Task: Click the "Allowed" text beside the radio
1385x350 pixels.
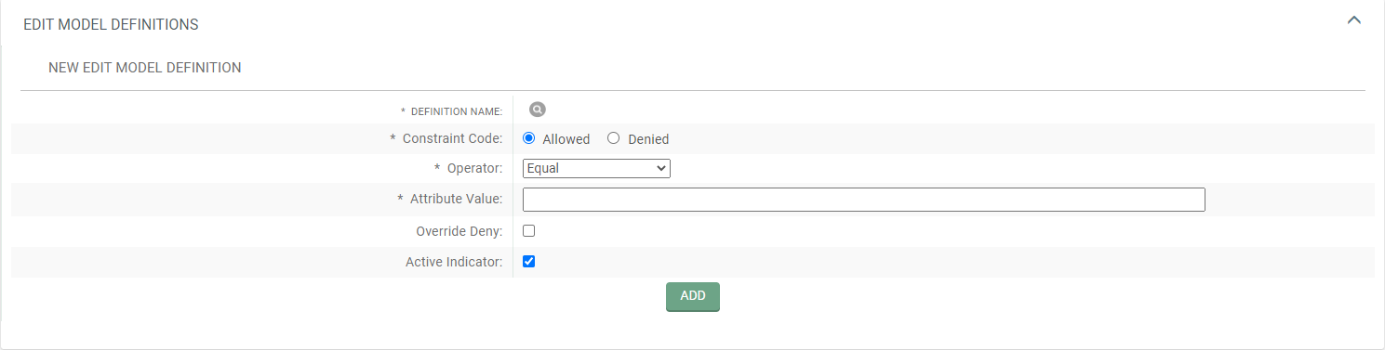Action: (566, 139)
